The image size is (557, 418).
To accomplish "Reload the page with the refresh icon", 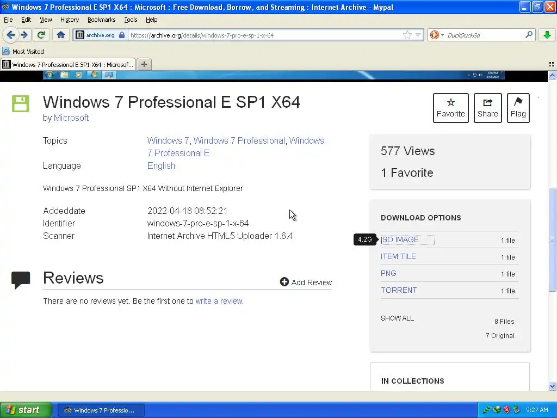I will (41, 35).
